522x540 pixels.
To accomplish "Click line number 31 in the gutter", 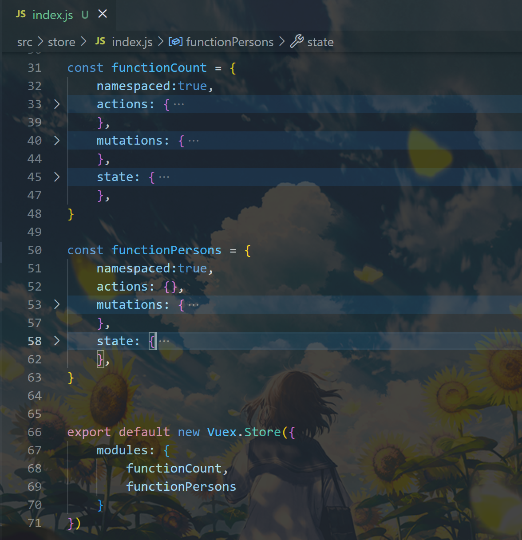I will tap(35, 68).
